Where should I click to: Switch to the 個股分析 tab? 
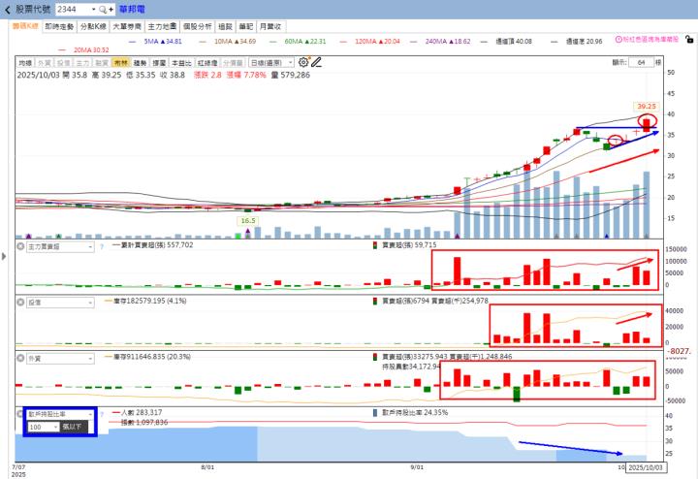198,27
